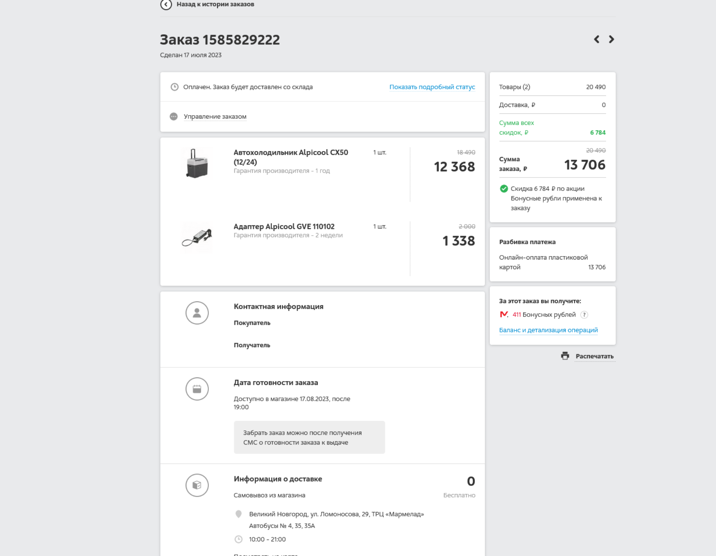Open Управление заказом menu
This screenshot has width=716, height=556.
point(215,117)
